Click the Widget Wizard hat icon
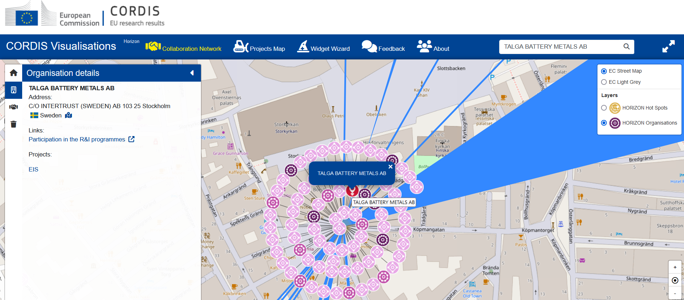Viewport: 684px width, 300px height. coord(303,46)
